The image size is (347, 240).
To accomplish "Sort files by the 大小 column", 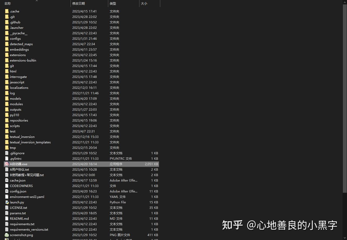I will pyautogui.click(x=144, y=3).
